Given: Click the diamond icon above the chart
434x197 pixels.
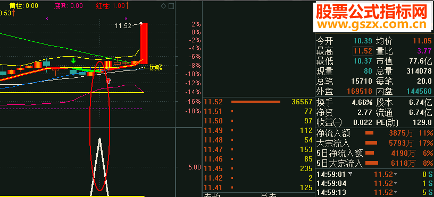Looking at the screenshot, I should click(x=164, y=6).
